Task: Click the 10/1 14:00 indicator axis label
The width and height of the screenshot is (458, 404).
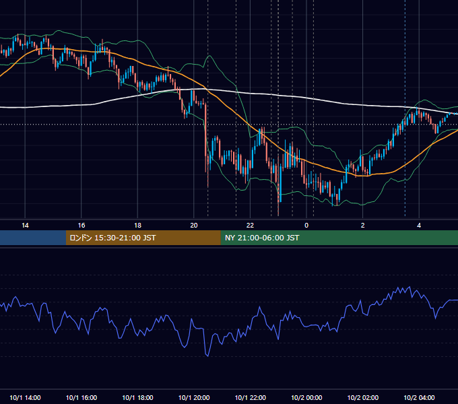Action: (25, 397)
